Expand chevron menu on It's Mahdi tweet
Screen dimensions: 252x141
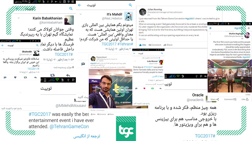click(81, 14)
